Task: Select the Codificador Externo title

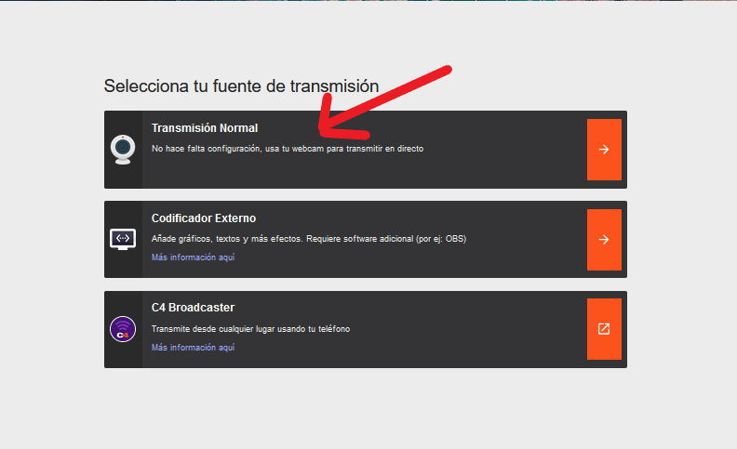Action: coord(204,218)
